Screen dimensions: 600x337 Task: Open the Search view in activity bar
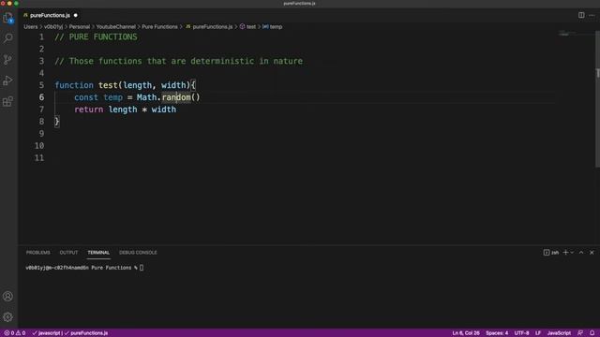[x=8, y=38]
